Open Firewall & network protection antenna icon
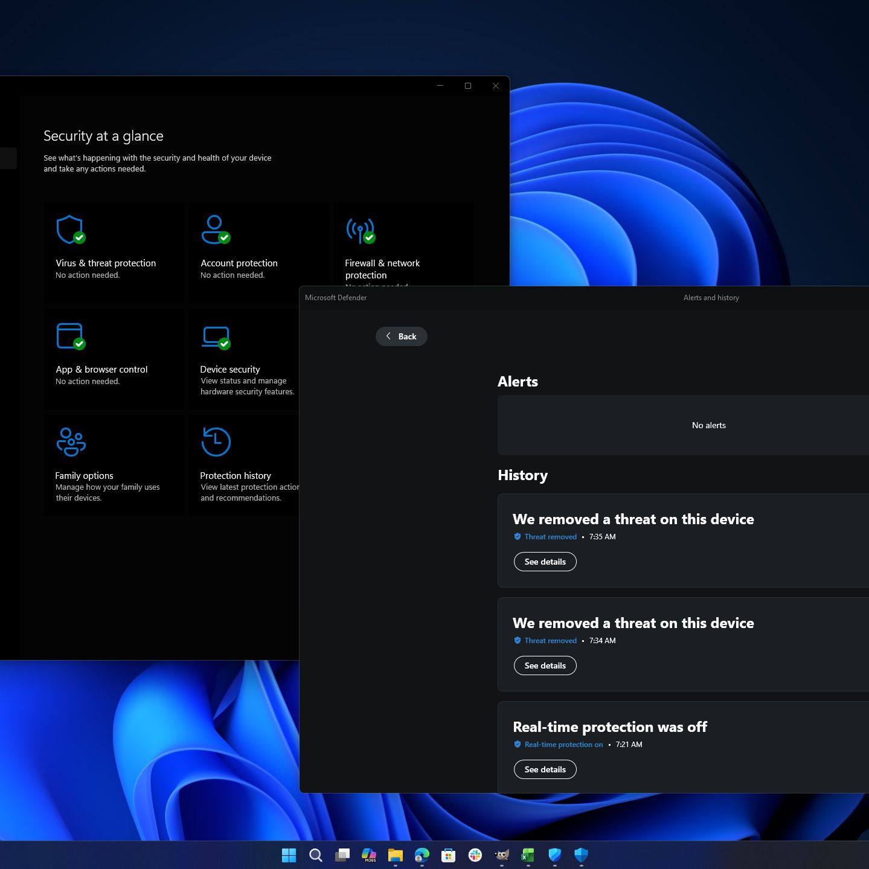This screenshot has width=869, height=869. 361,230
